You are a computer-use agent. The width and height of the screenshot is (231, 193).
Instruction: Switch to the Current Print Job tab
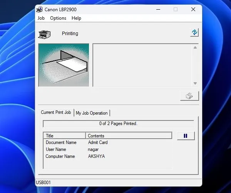click(x=56, y=112)
